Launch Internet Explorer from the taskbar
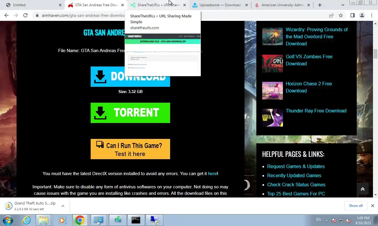Viewport: 378px width, 226px height. coord(27,220)
